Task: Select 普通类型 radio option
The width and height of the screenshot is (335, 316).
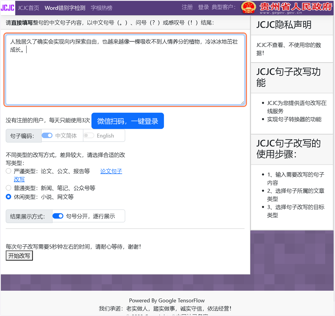Action: [x=9, y=188]
